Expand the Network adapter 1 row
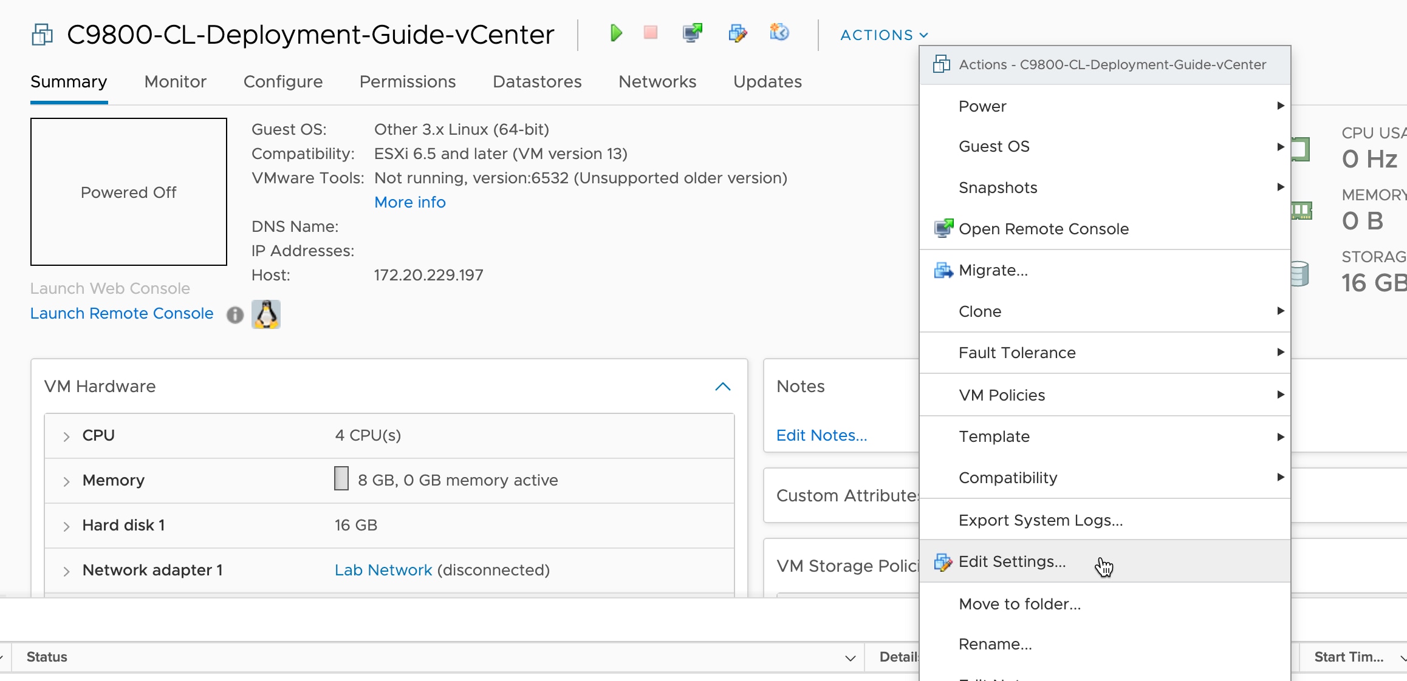The height and width of the screenshot is (681, 1407). click(66, 571)
